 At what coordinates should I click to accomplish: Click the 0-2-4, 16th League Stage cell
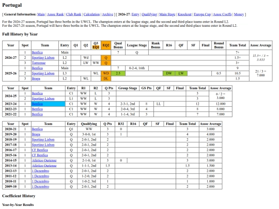click(137, 68)
